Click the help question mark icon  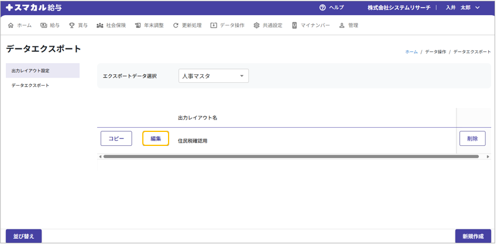[323, 8]
